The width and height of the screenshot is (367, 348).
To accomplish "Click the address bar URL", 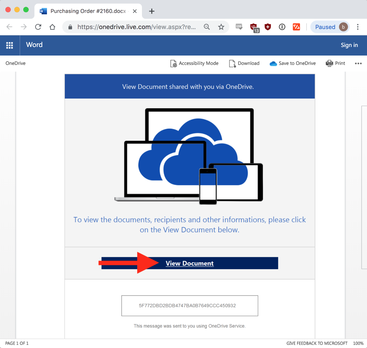I will (x=137, y=27).
